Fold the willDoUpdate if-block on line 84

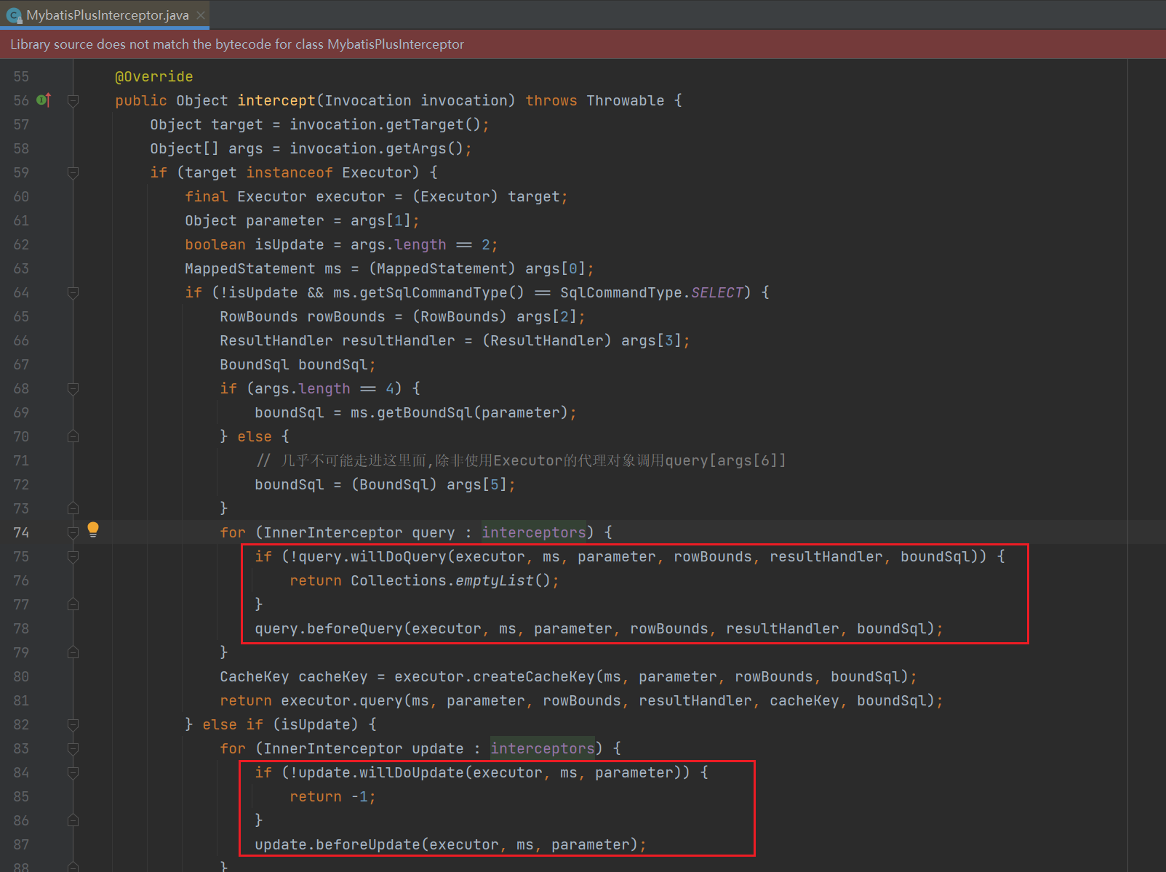(73, 773)
